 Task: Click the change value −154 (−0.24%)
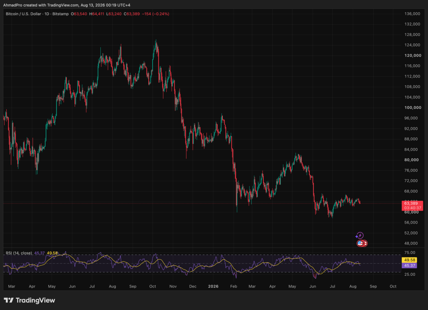(x=155, y=14)
